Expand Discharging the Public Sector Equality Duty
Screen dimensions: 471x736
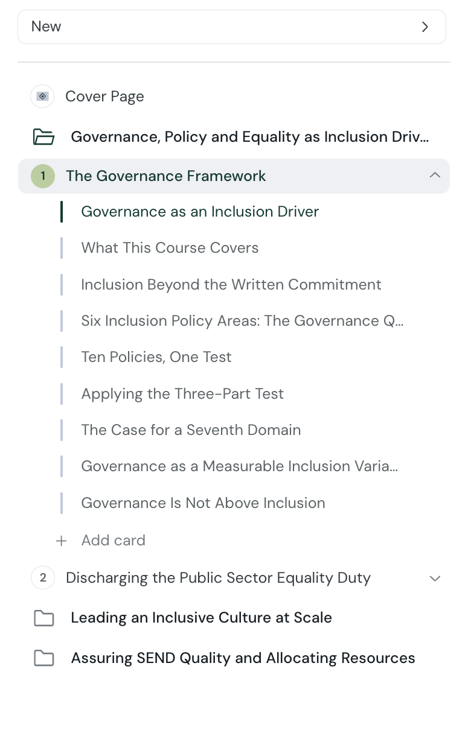click(435, 579)
